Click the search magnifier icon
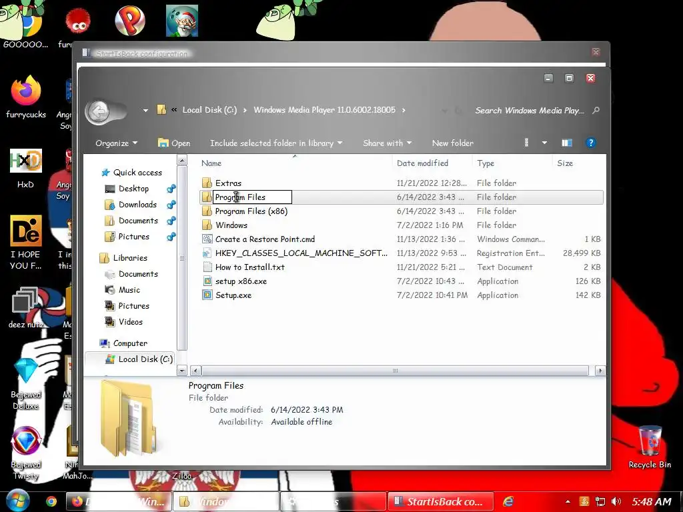This screenshot has width=683, height=512. tap(596, 111)
